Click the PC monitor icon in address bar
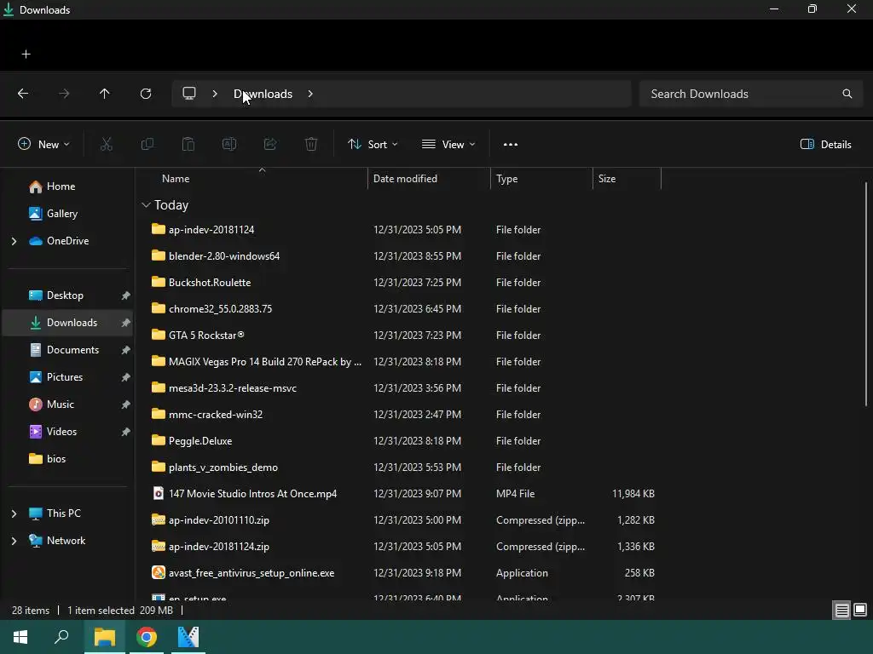 coord(189,94)
